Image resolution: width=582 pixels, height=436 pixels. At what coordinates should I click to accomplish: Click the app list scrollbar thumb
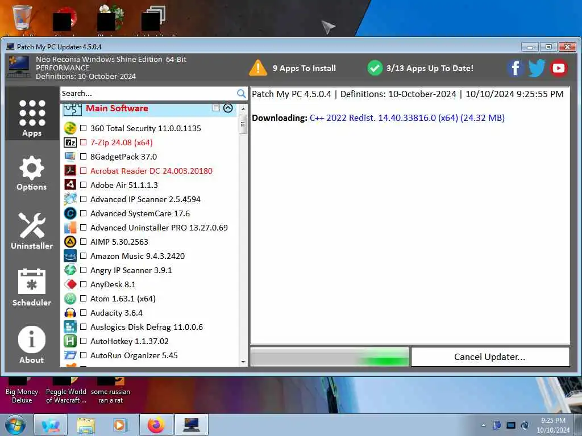243,124
